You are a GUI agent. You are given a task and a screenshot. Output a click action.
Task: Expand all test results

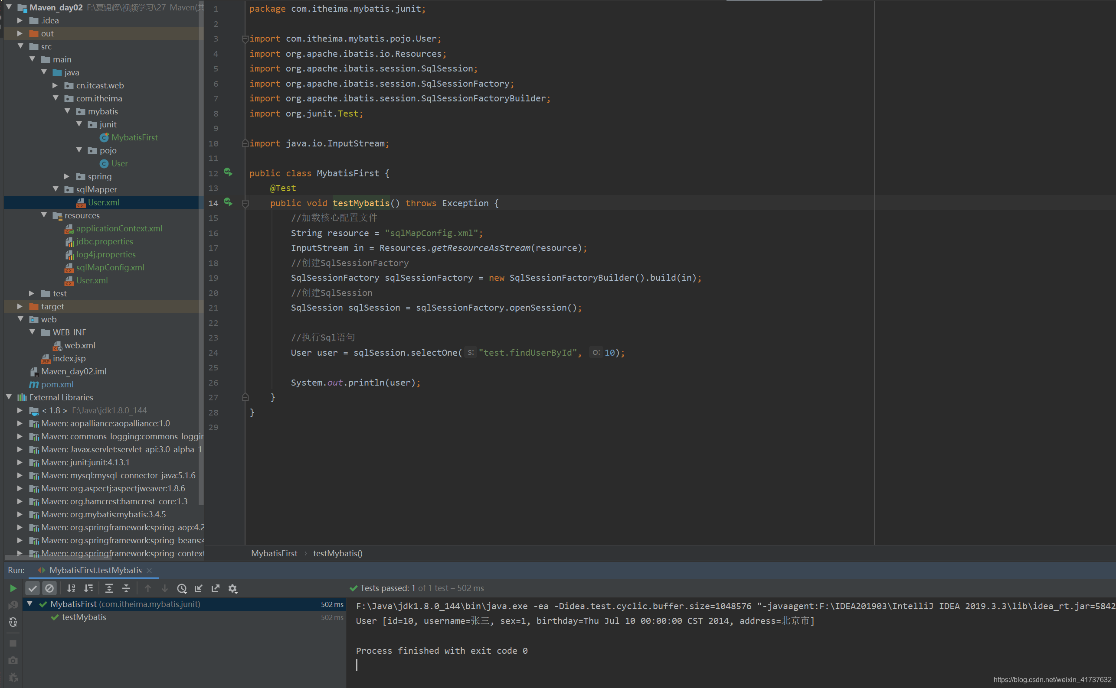coord(109,588)
